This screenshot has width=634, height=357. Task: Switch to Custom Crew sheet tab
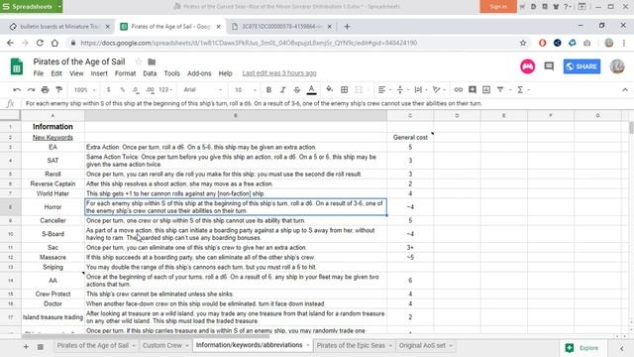tap(162, 346)
